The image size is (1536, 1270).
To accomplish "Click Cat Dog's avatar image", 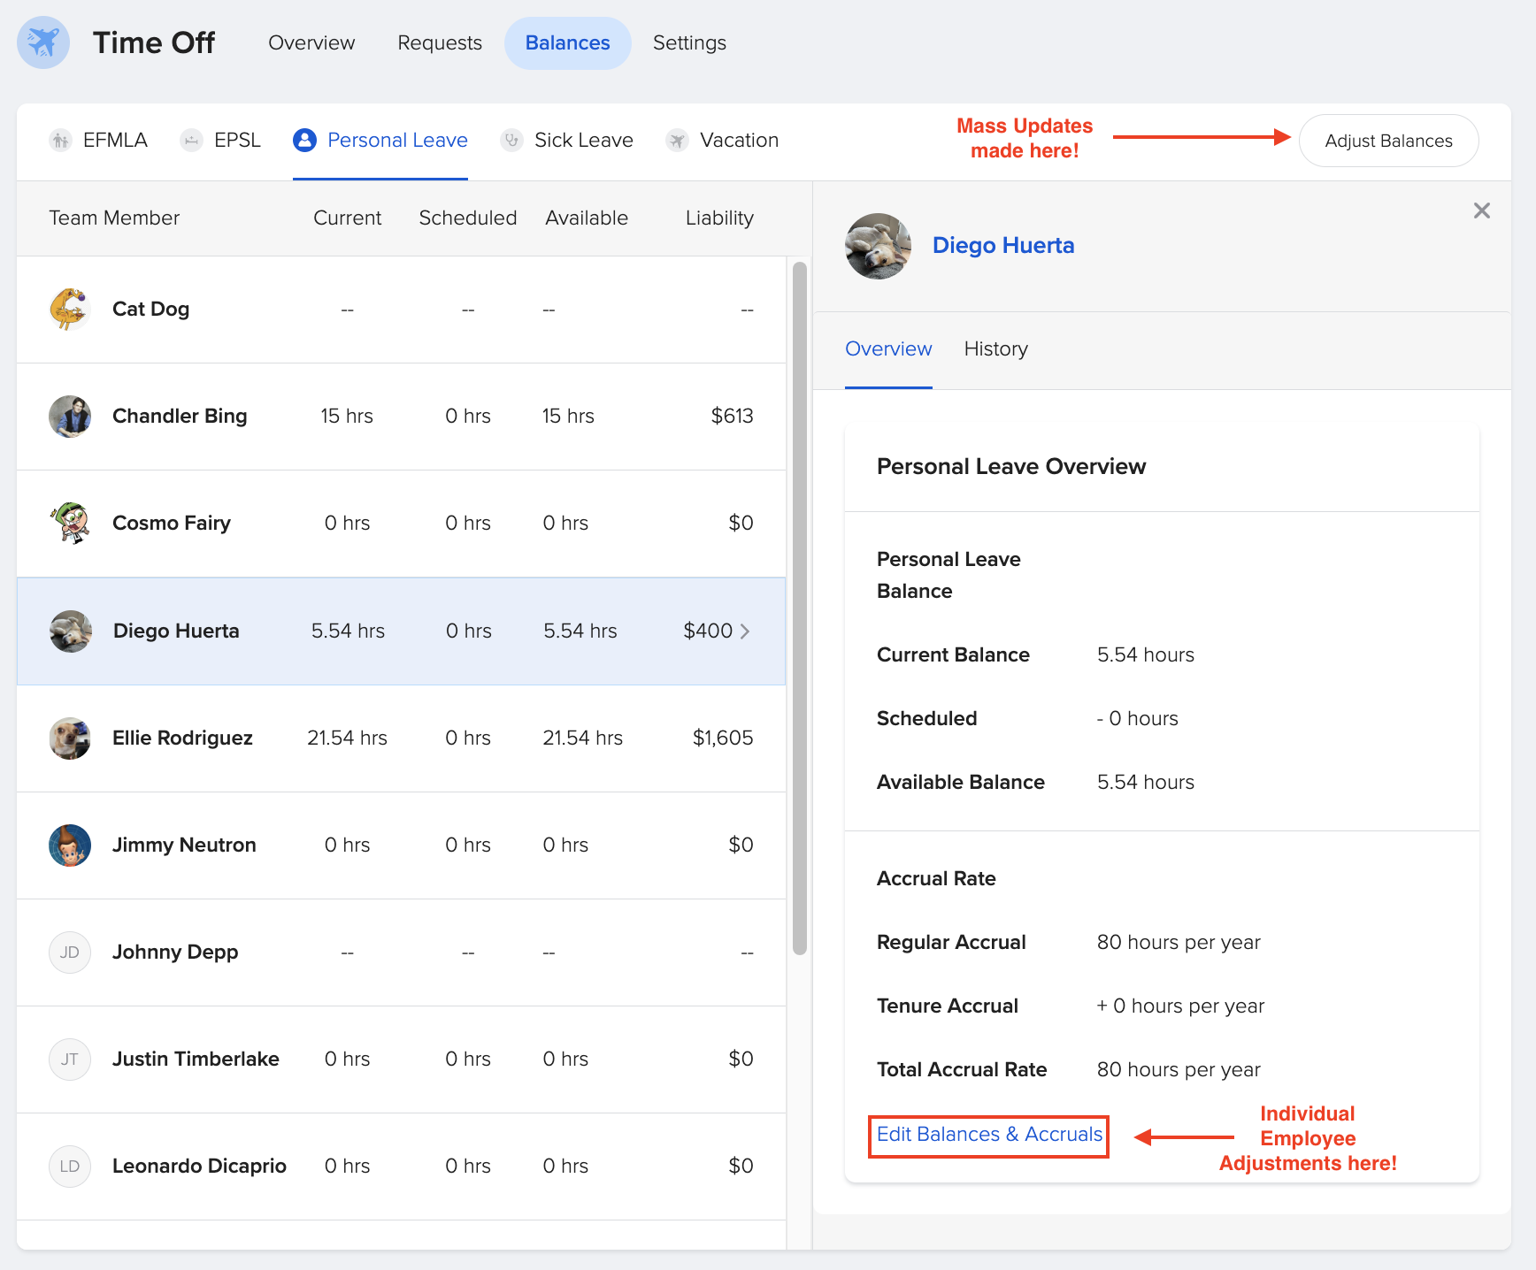I will 70,310.
